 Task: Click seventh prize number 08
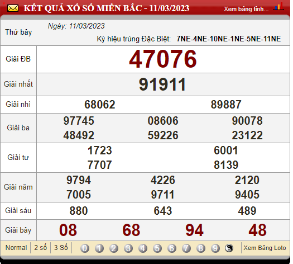coord(68,230)
